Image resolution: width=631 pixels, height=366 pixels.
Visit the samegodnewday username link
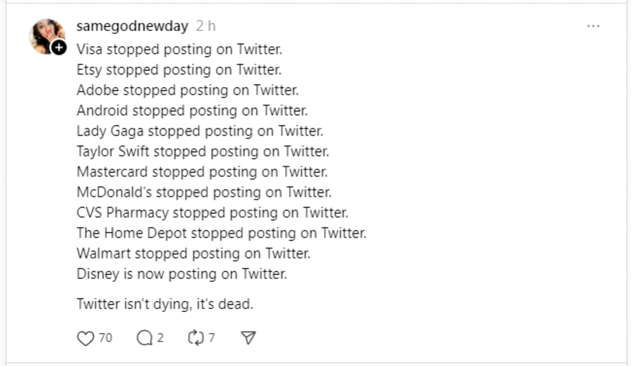(x=132, y=26)
